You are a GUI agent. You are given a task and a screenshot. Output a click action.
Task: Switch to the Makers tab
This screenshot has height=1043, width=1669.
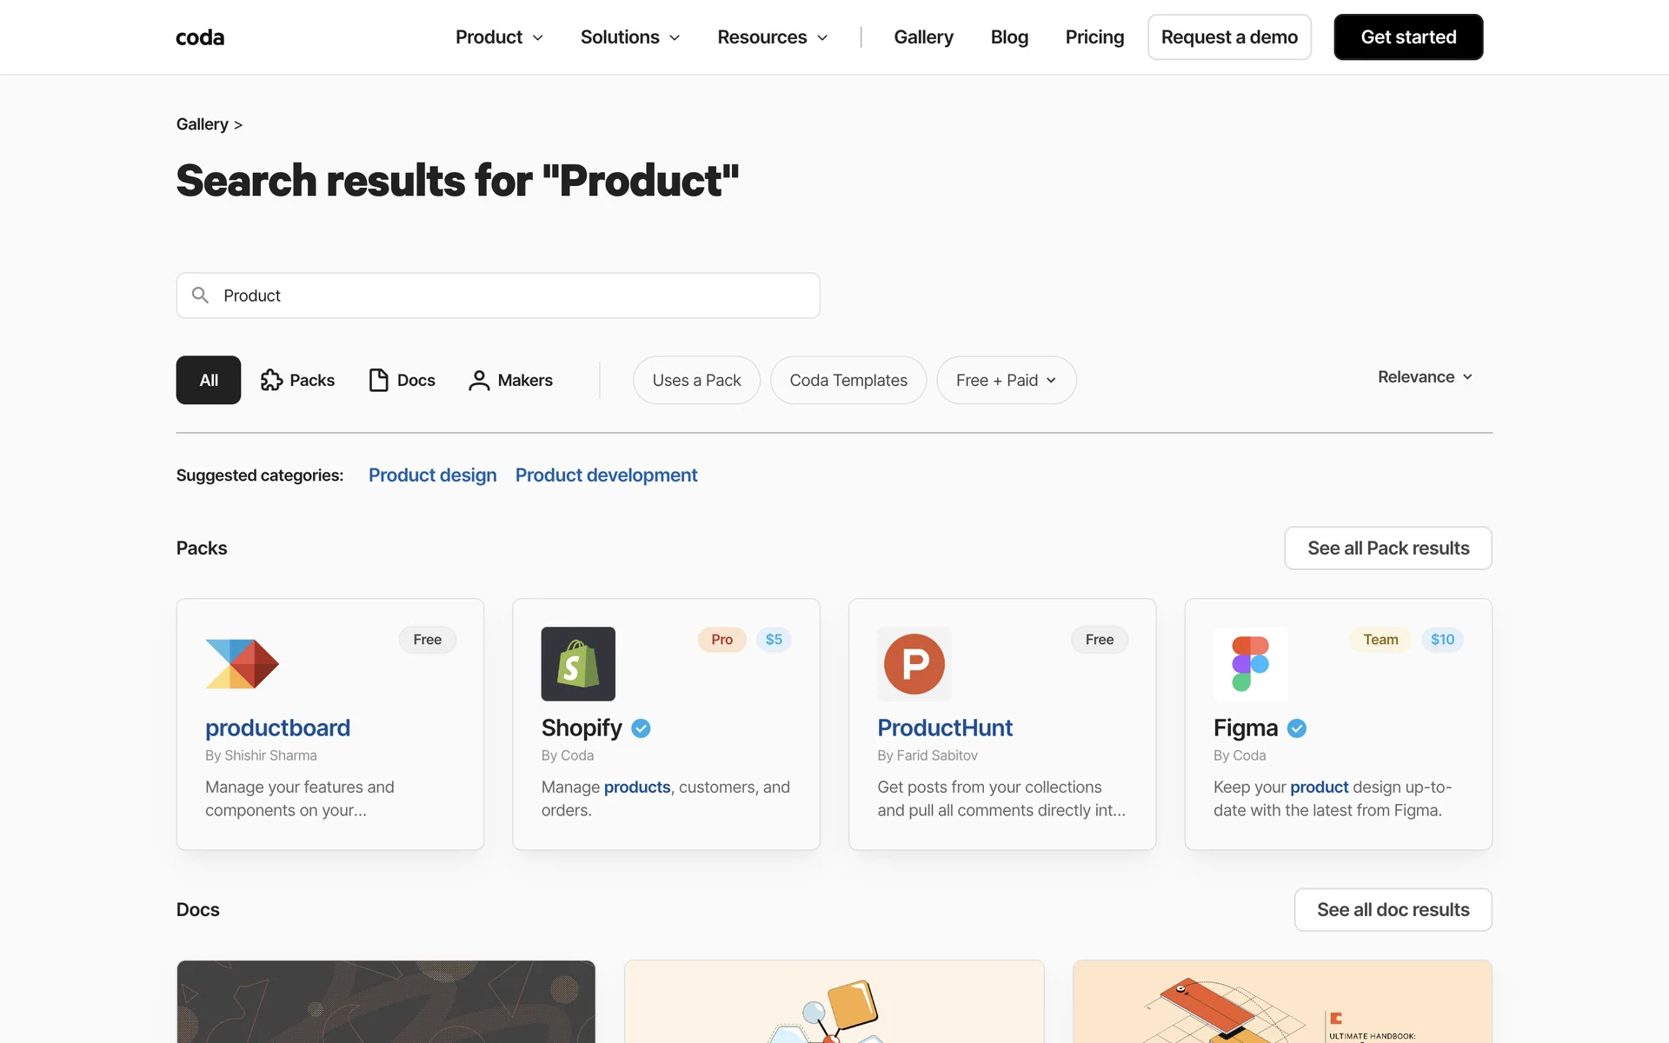(510, 380)
